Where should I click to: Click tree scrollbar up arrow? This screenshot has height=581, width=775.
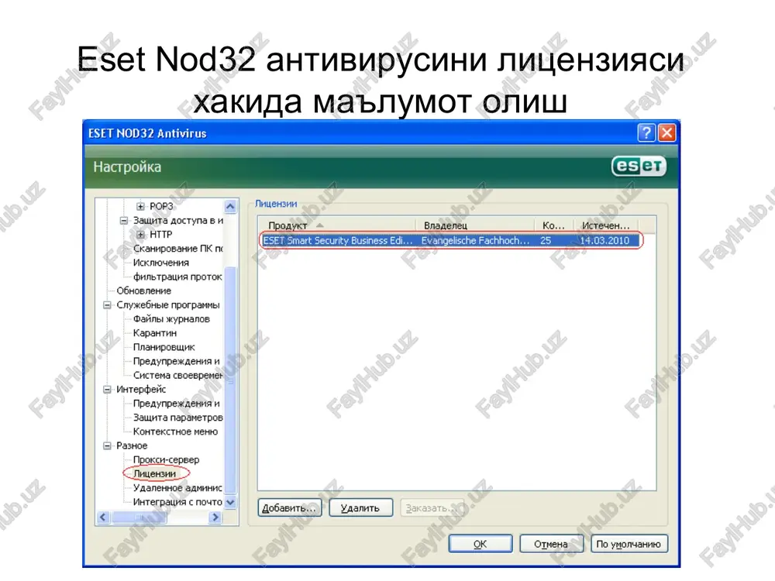[230, 206]
